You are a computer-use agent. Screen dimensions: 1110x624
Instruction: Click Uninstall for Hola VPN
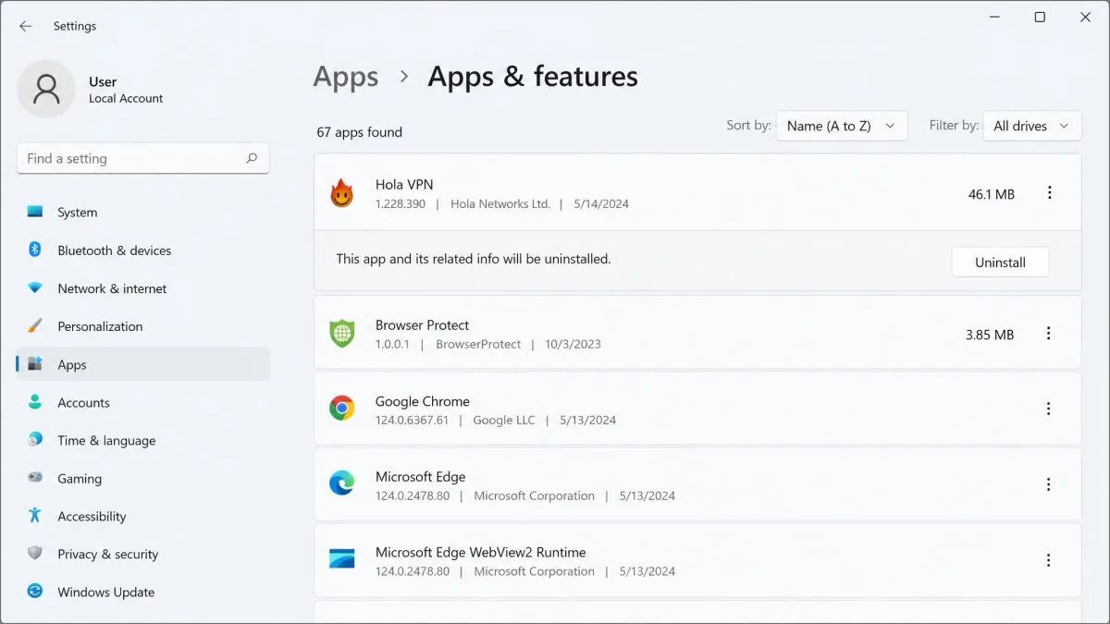point(1000,262)
